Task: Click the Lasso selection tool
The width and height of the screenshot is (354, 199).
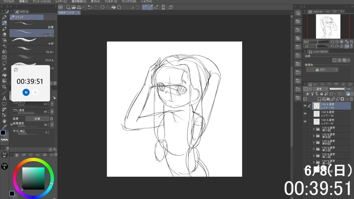Action: point(4,63)
